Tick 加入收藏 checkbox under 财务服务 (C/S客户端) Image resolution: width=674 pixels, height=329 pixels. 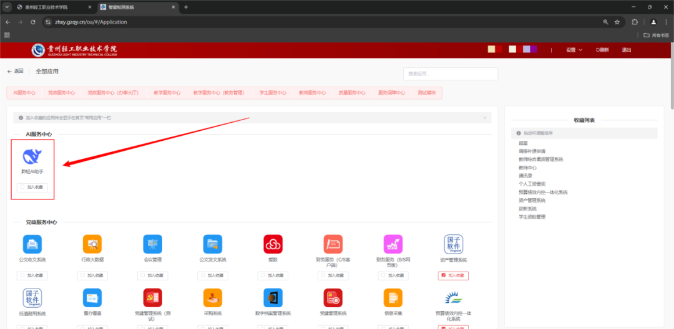323,275
